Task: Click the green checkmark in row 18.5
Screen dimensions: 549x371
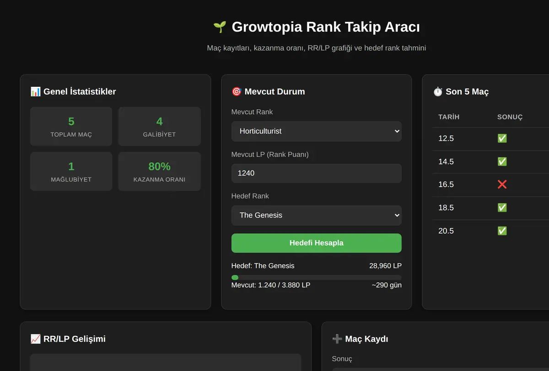Action: (502, 208)
